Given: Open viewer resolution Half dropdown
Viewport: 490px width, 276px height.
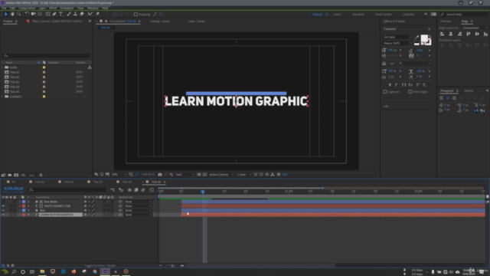Looking at the screenshot, I should (x=185, y=174).
